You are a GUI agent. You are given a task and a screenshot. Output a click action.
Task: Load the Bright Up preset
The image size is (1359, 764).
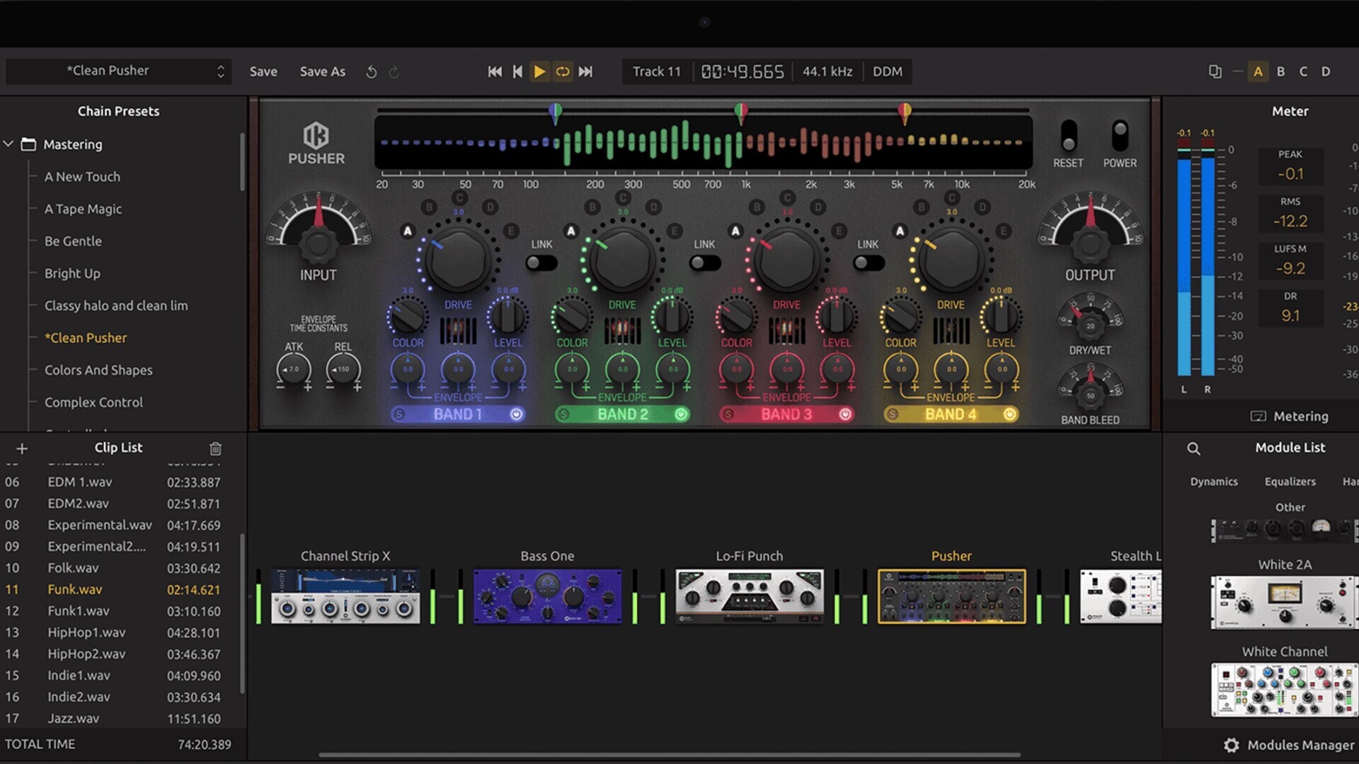point(72,274)
